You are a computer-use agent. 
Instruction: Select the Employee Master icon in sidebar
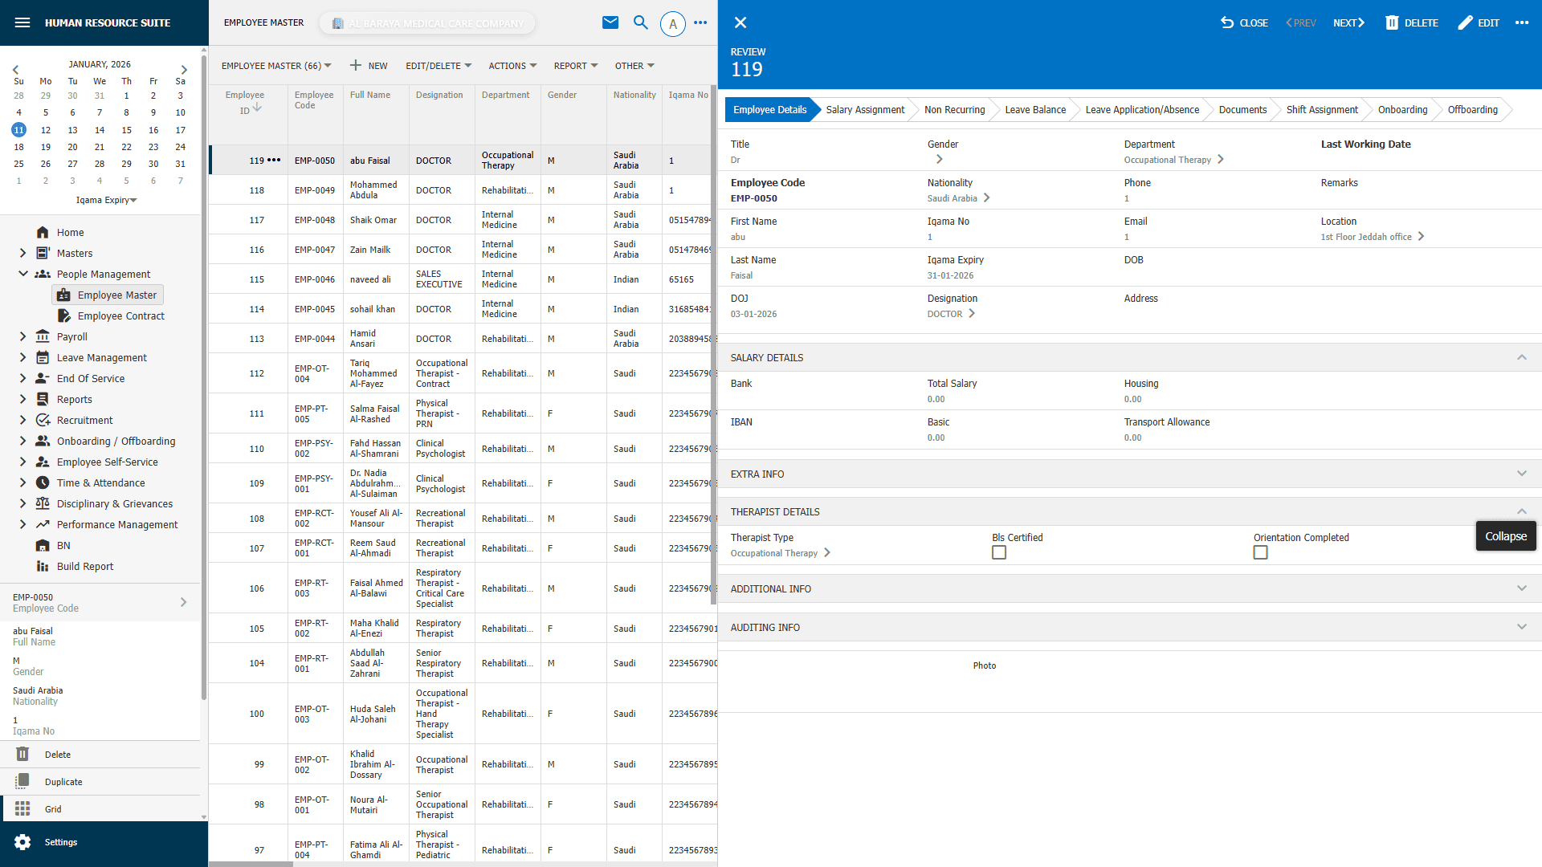coord(63,295)
